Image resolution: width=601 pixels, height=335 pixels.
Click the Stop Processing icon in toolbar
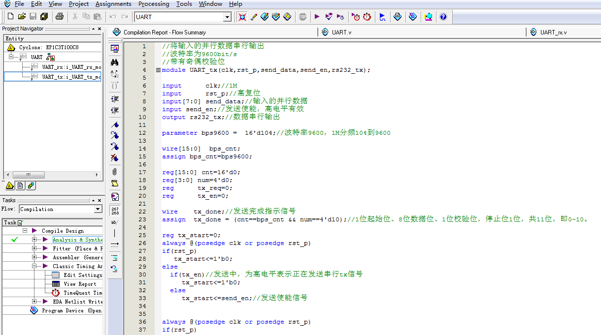[302, 17]
